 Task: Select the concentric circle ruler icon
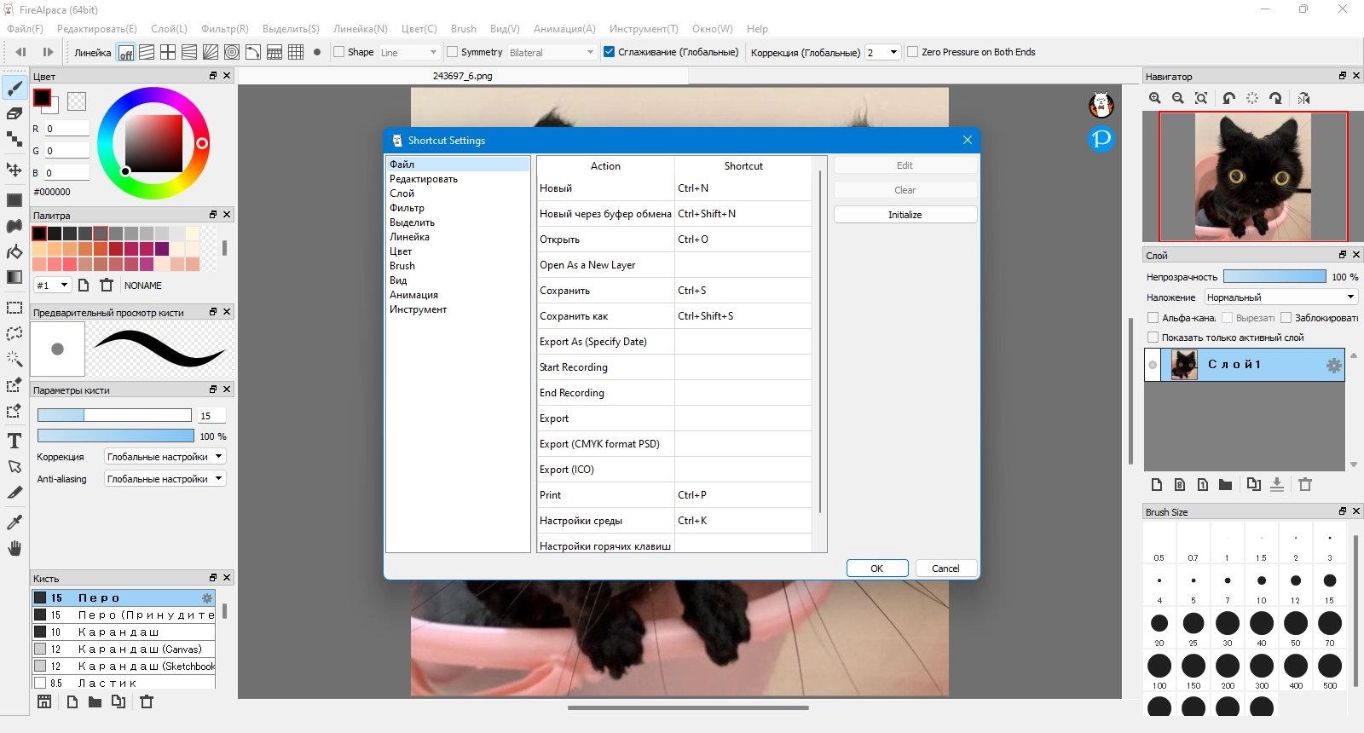(232, 52)
